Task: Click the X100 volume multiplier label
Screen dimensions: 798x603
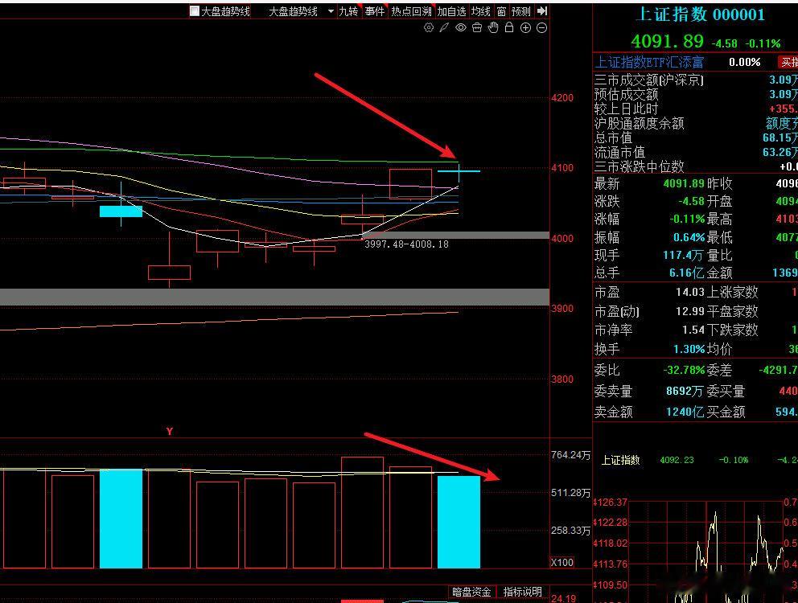Action: (562, 562)
